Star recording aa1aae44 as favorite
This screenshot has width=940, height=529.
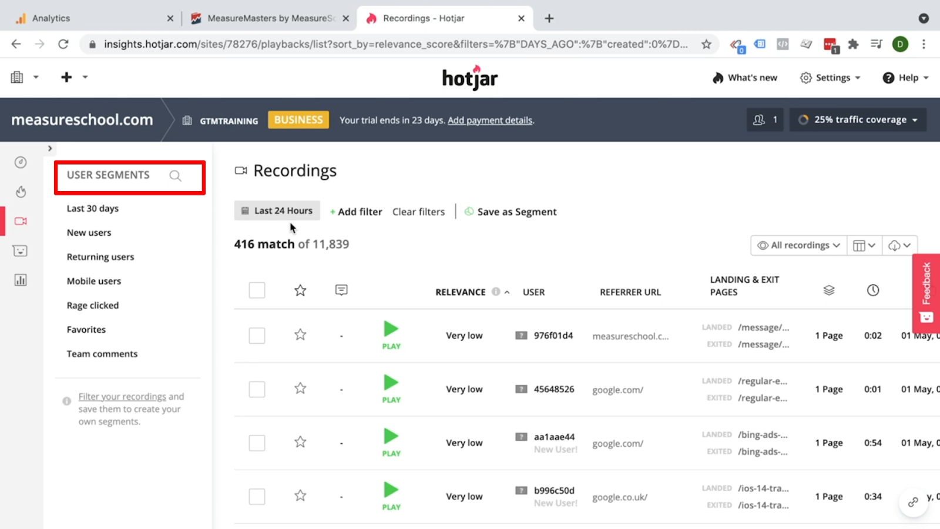300,442
